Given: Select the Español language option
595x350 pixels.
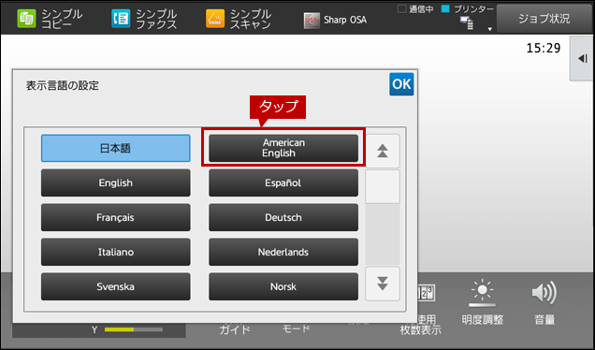Looking at the screenshot, I should 283,183.
